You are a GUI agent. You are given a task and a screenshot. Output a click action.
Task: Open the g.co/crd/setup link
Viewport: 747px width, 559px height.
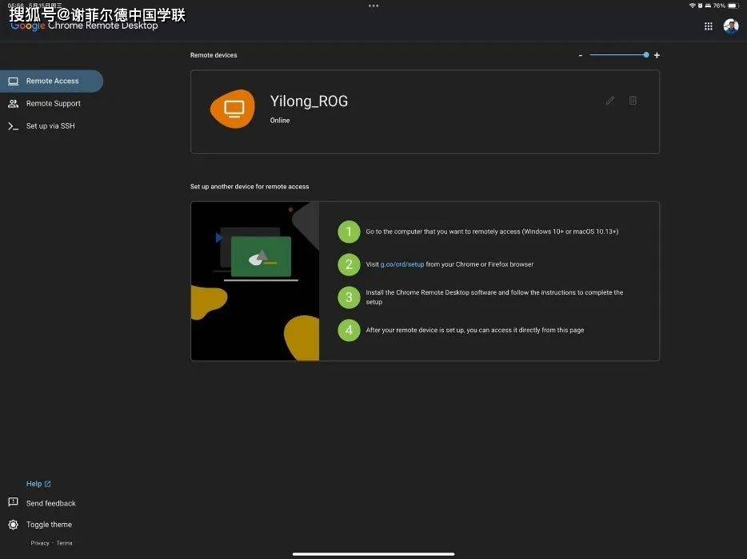coord(402,264)
